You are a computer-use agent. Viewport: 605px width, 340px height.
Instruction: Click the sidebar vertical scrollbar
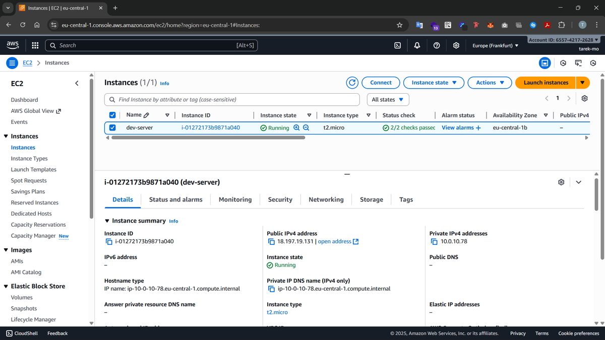91,149
